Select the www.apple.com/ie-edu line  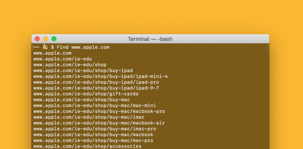pyautogui.click(x=62, y=59)
